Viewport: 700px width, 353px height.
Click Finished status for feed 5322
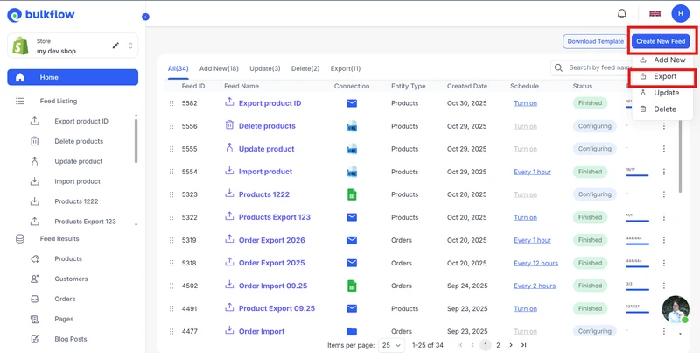[590, 217]
